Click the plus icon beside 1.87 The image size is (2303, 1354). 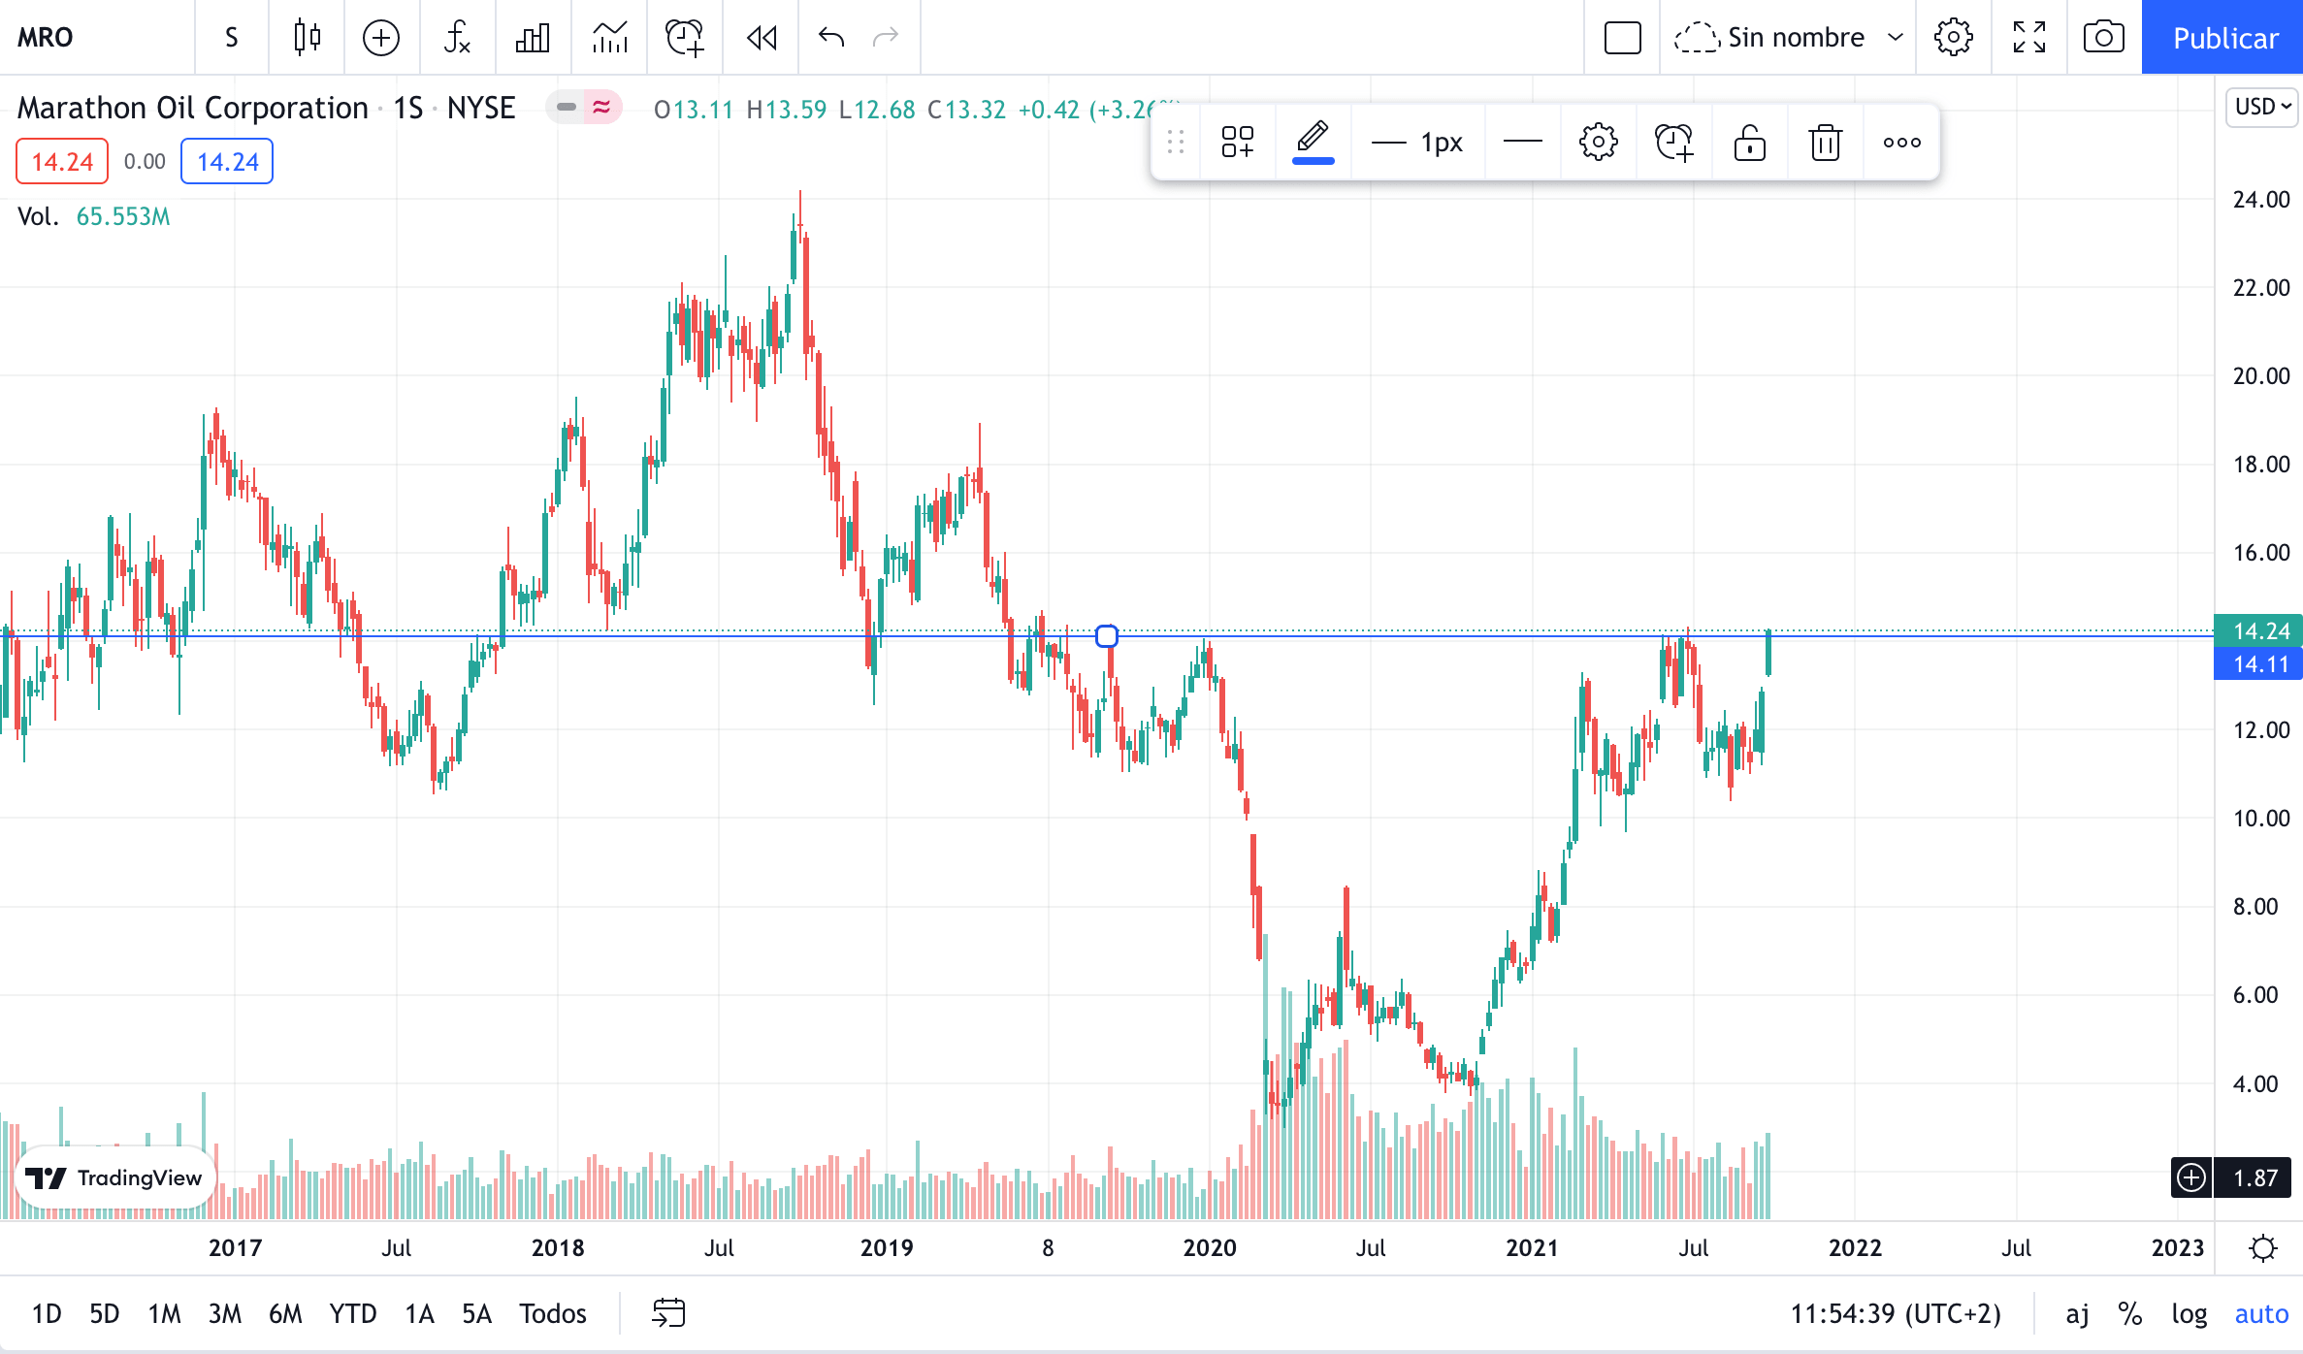tap(2191, 1177)
